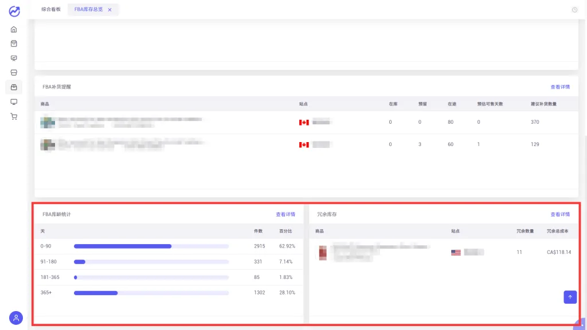The height and width of the screenshot is (330, 587).
Task: Click the 预留 column header
Action: pyautogui.click(x=422, y=104)
